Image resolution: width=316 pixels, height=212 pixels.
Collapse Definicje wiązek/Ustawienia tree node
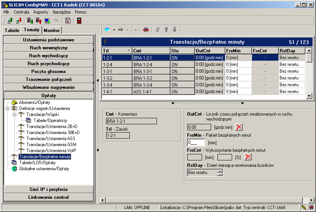pyautogui.click(x=8, y=108)
